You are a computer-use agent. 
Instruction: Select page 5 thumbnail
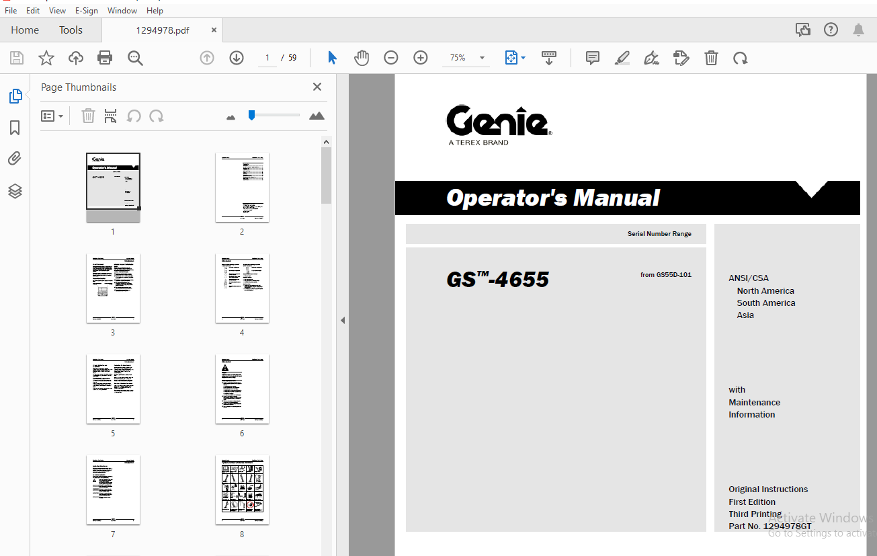point(113,389)
